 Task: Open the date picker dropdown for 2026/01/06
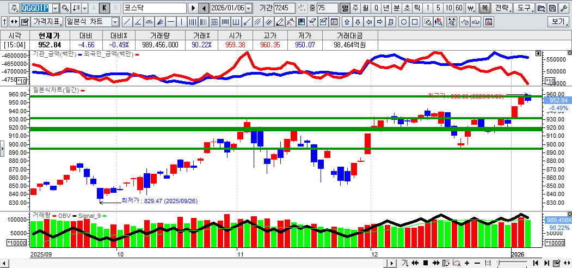[x=249, y=8]
